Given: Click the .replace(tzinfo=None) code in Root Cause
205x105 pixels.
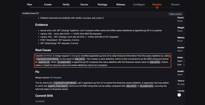Looking at the screenshot, I should (x=47, y=59).
